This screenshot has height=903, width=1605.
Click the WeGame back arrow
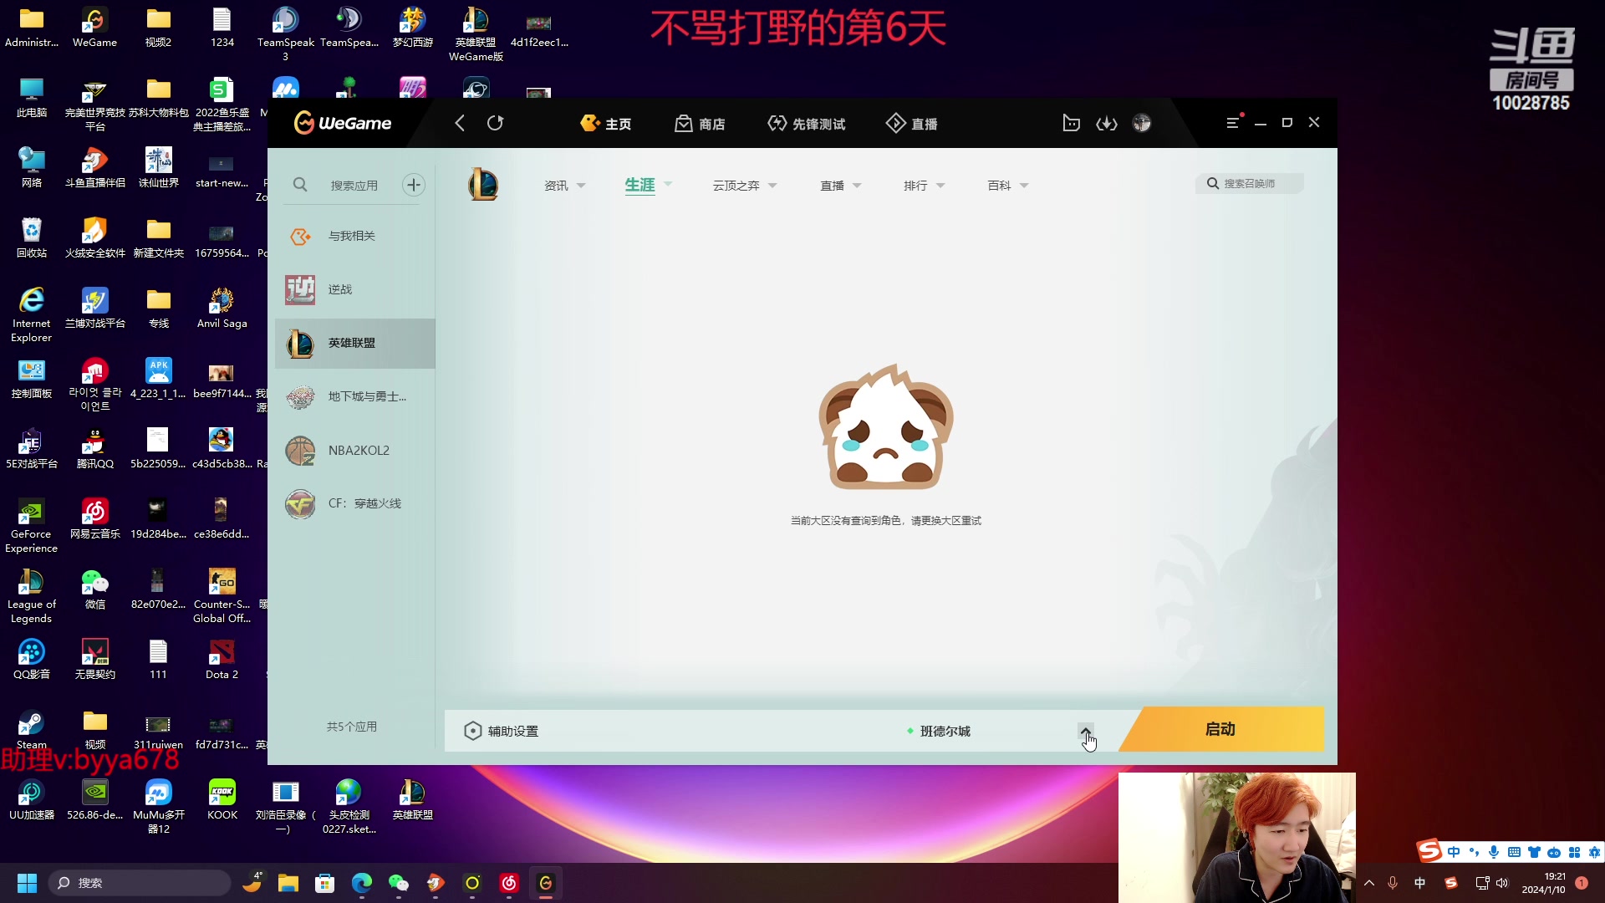pyautogui.click(x=459, y=123)
